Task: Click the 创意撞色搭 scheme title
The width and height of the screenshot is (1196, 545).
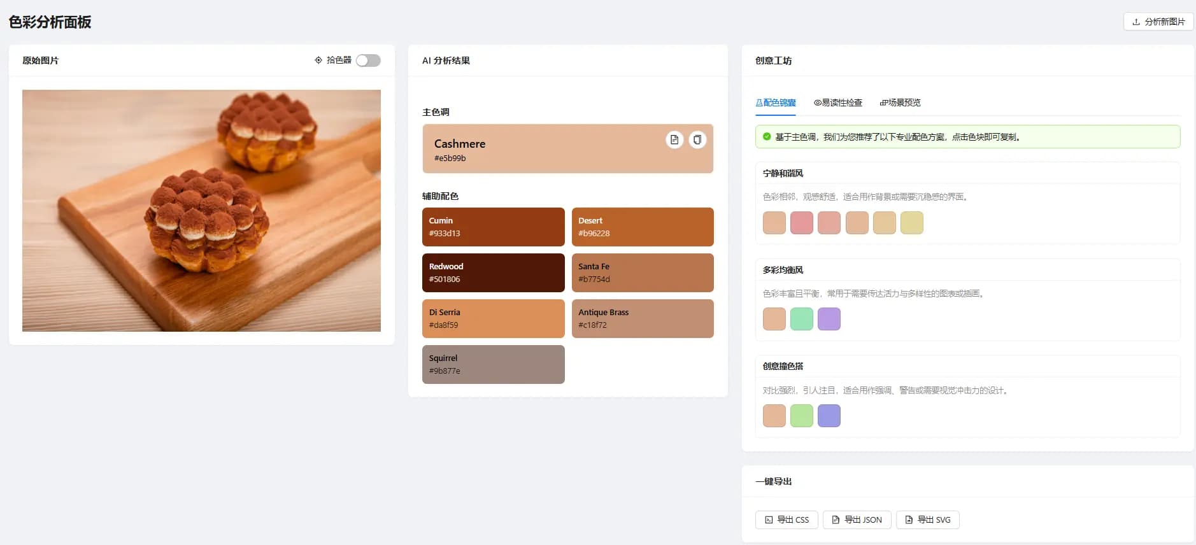Action: point(783,366)
